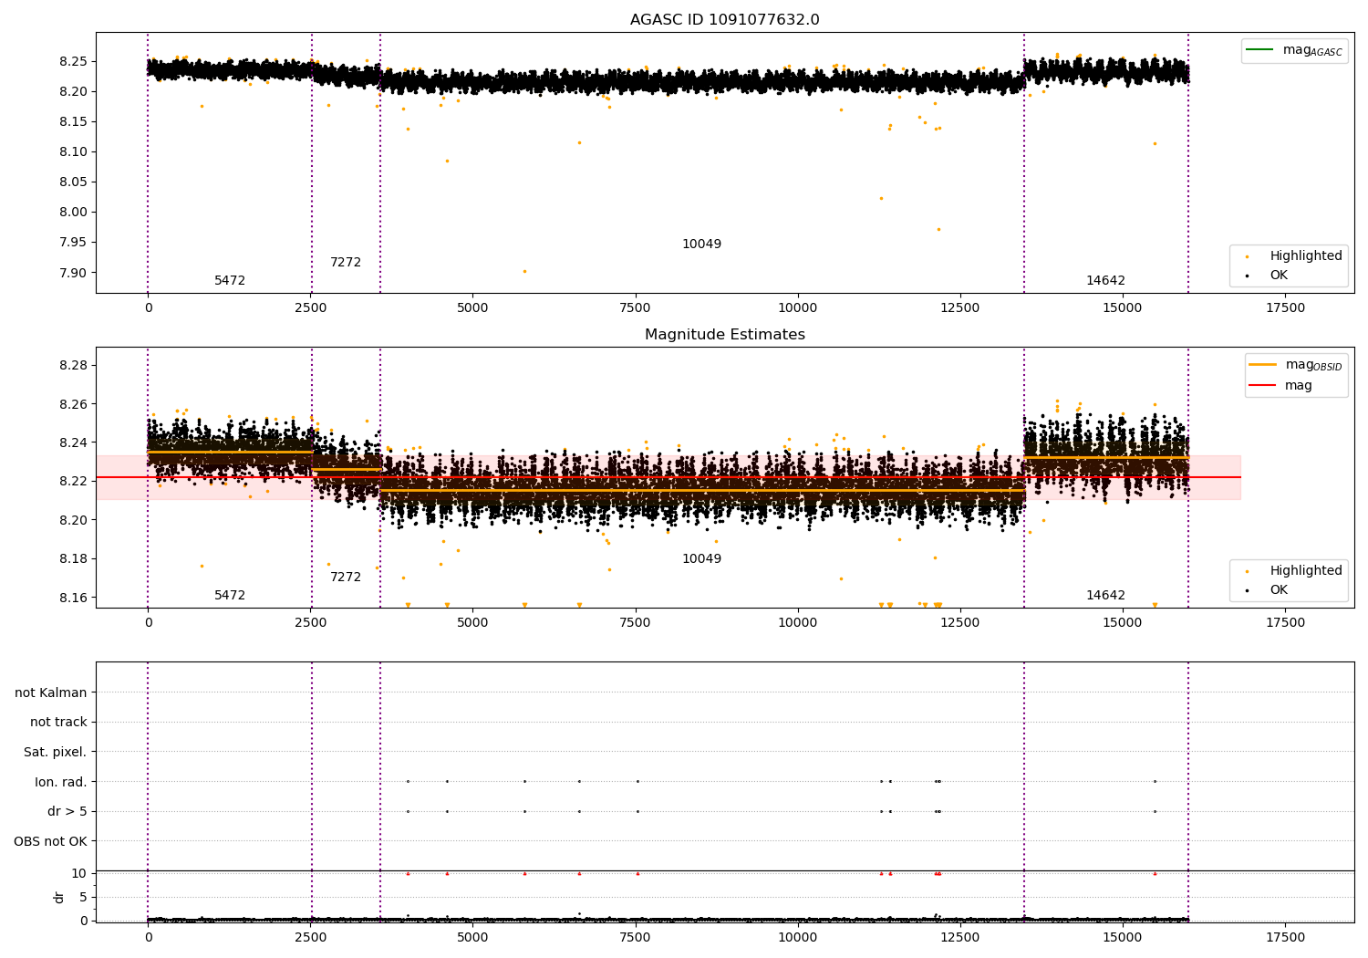
Task: Click "Highlighted" legend entry in Magnitude Estimates plot
Action: (x=1294, y=571)
